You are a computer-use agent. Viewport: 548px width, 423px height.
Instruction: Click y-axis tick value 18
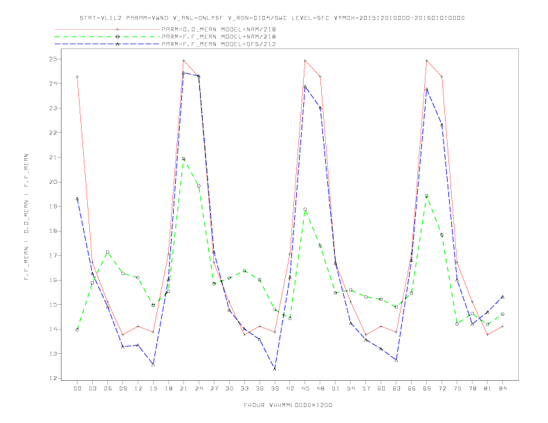[53, 231]
